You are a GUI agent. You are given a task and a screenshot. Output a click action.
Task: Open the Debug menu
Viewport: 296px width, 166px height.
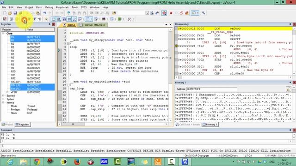click(x=49, y=7)
